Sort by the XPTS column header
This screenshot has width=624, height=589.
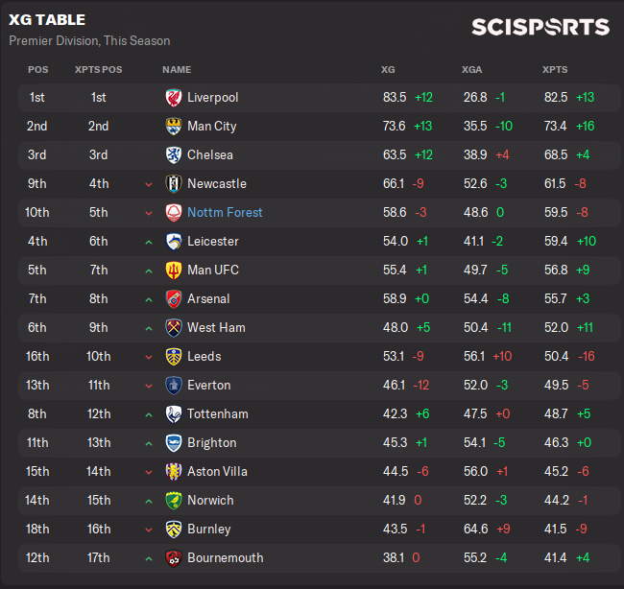click(554, 70)
